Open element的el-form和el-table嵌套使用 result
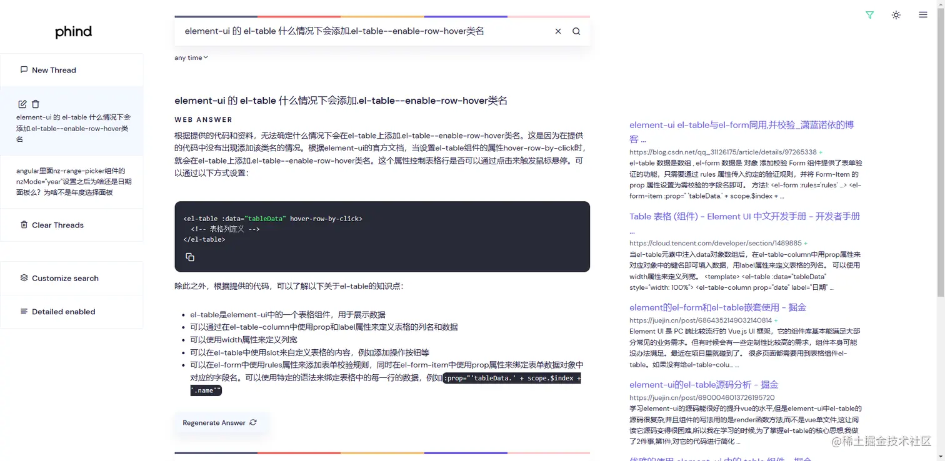 tap(718, 307)
